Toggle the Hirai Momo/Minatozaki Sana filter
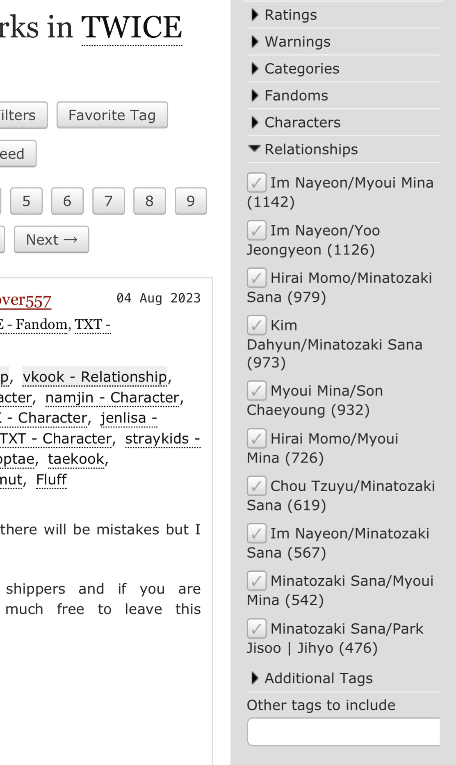 (x=257, y=278)
